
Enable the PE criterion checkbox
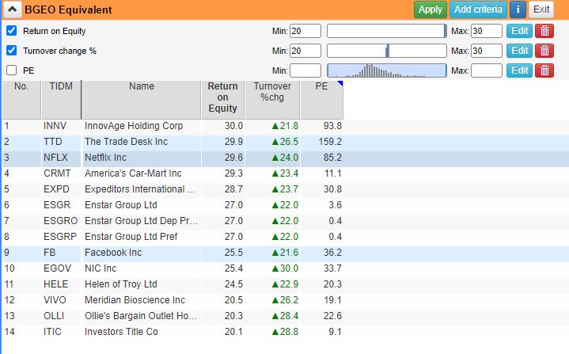[x=12, y=70]
